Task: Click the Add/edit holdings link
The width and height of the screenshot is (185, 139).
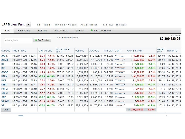Action: click(x=89, y=25)
